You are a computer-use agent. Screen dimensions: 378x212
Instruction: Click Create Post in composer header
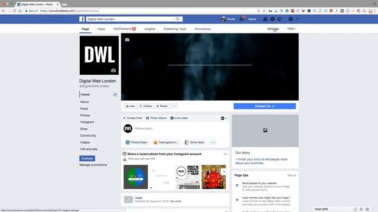[x=132, y=118]
